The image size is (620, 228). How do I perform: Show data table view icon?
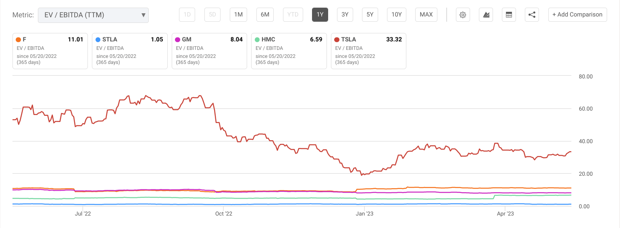click(x=509, y=15)
